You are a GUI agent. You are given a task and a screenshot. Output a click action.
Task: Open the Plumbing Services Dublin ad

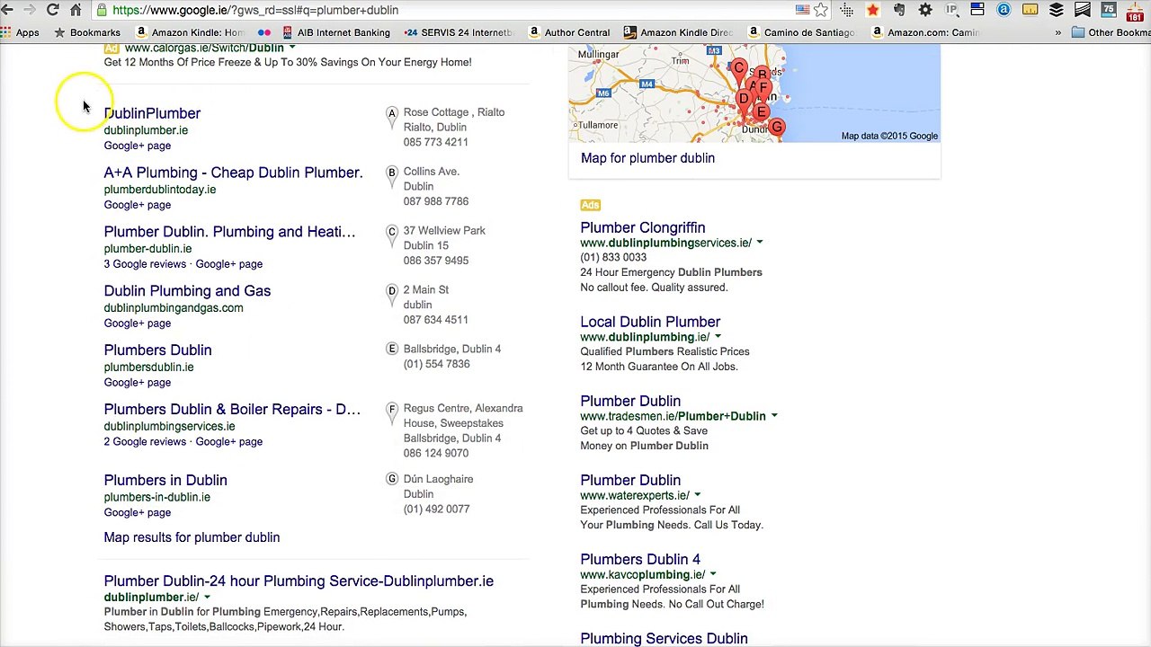664,639
